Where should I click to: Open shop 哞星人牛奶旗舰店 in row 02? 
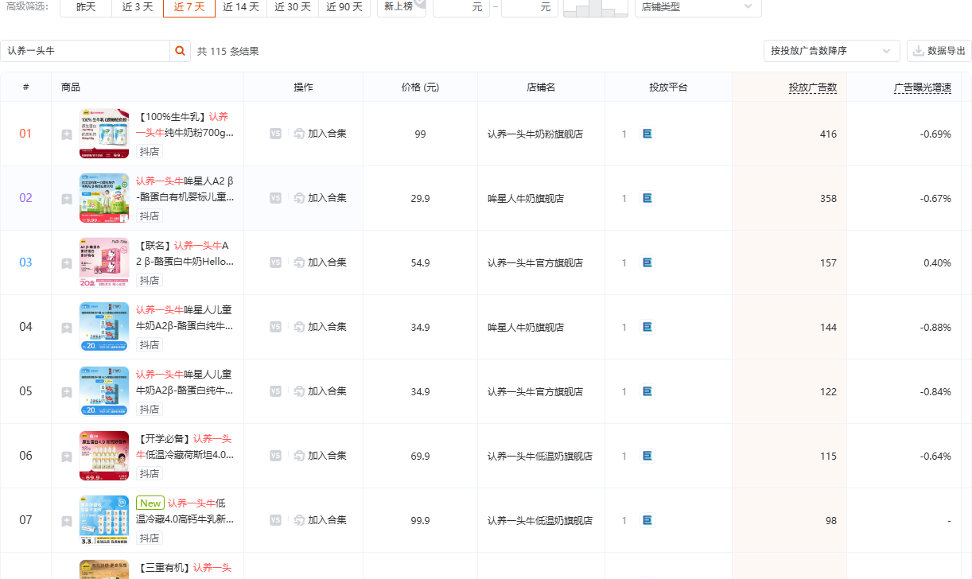(526, 199)
